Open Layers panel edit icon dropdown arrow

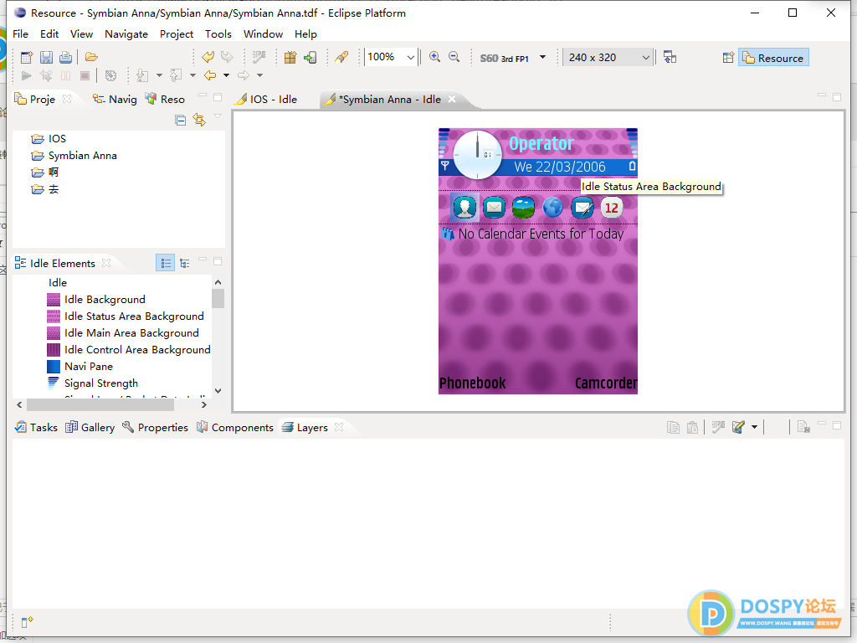[755, 427]
